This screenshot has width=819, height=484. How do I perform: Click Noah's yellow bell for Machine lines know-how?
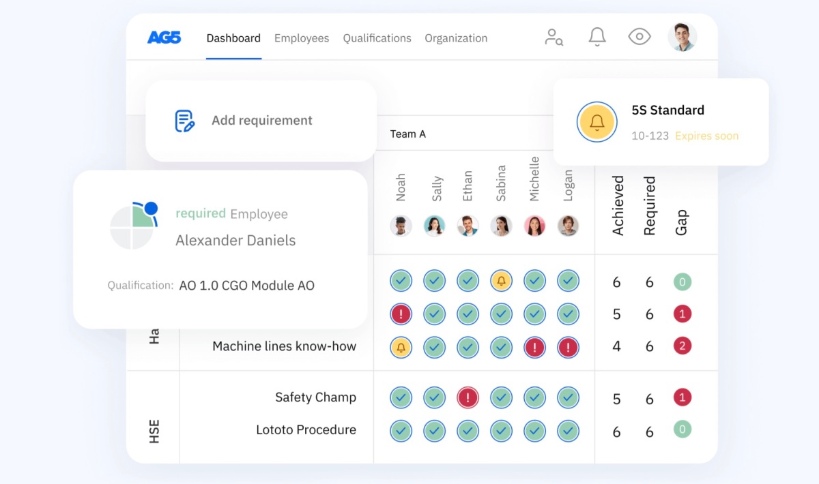(401, 347)
